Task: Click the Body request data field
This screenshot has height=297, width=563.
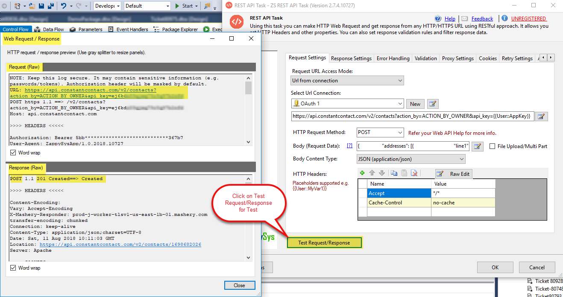Action: pyautogui.click(x=413, y=146)
